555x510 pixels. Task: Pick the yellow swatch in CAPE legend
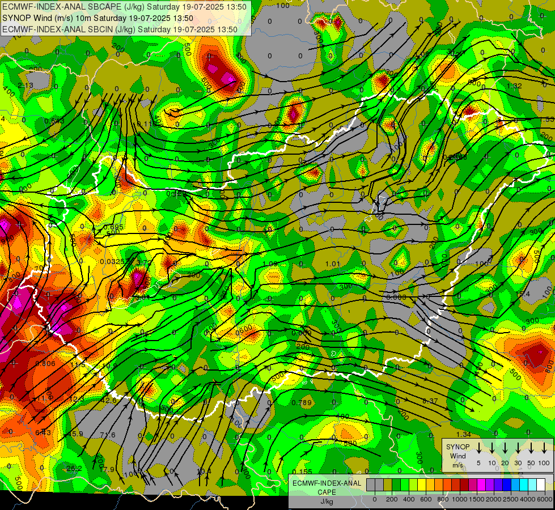pyautogui.click(x=422, y=484)
